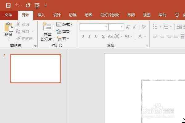Switch to the 插入 (Insert) tab
Viewport: 185px width, 123px height.
click(x=41, y=15)
